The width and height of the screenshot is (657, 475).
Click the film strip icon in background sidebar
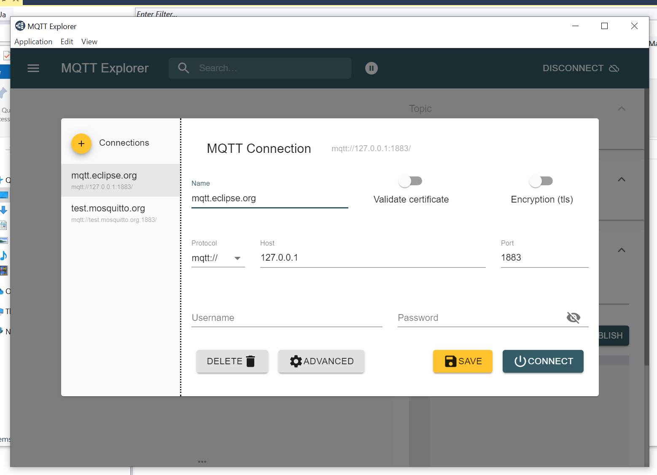(x=4, y=270)
